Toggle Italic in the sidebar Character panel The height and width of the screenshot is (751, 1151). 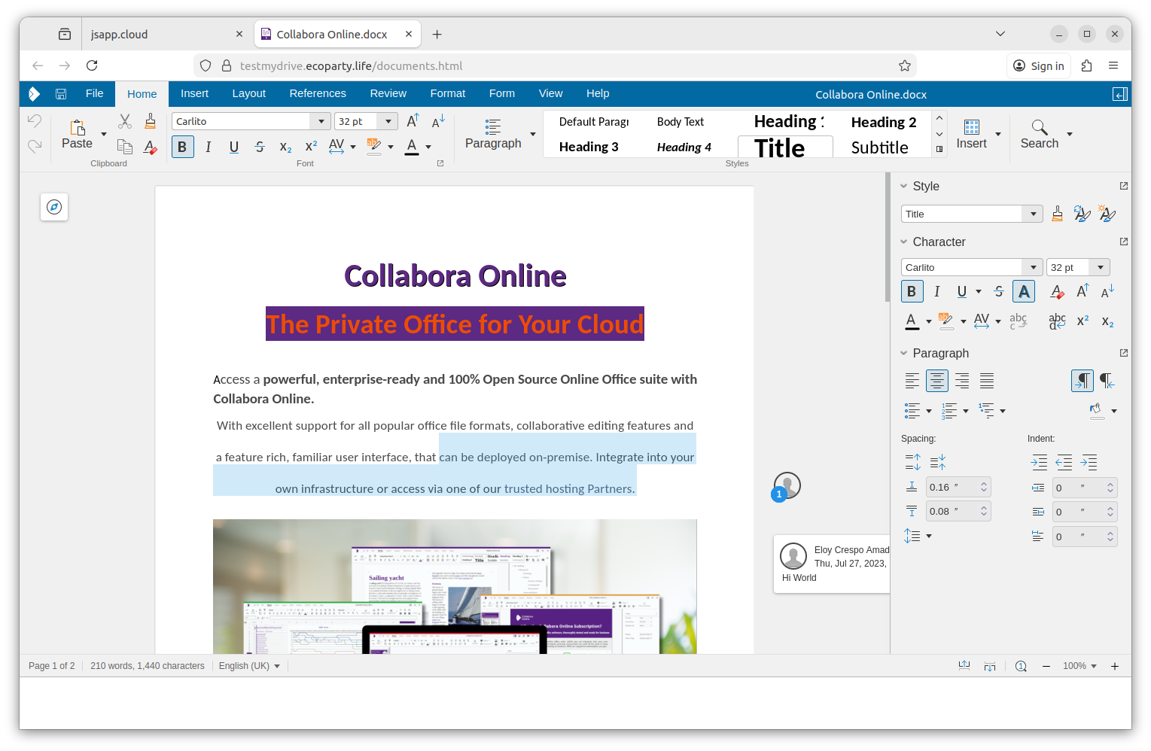936,292
